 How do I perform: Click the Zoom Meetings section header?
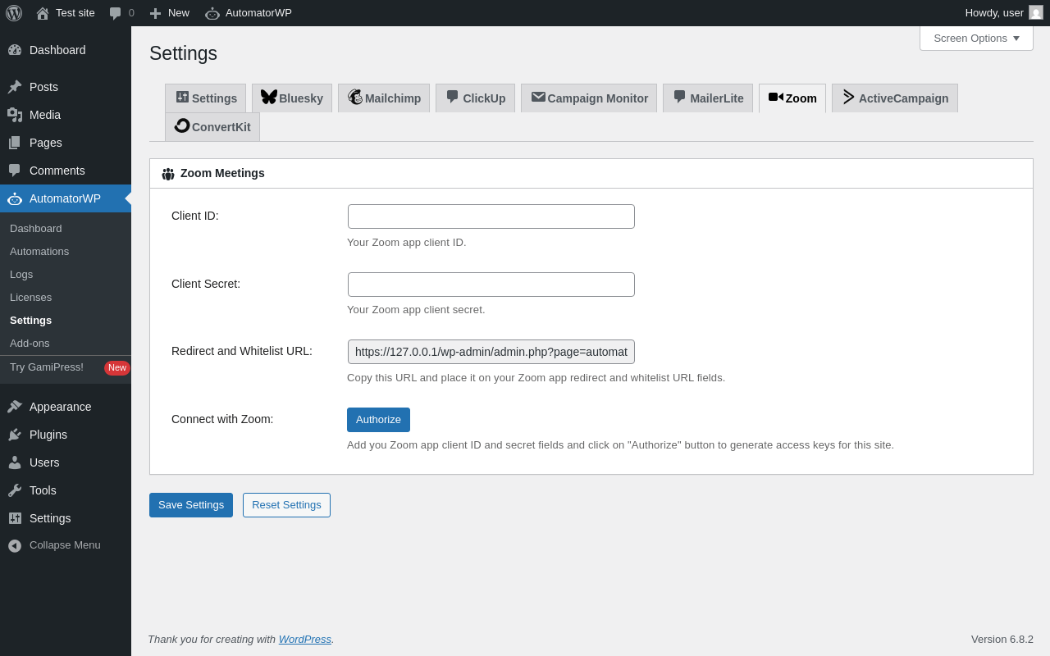(x=591, y=174)
